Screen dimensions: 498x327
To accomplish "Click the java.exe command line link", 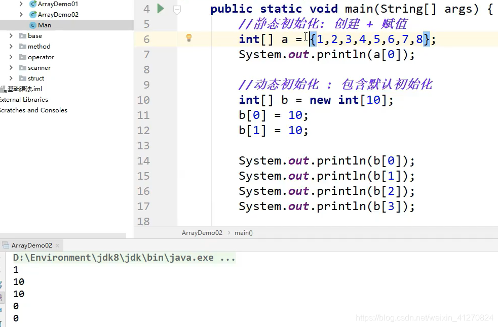I will pyautogui.click(x=124, y=258).
